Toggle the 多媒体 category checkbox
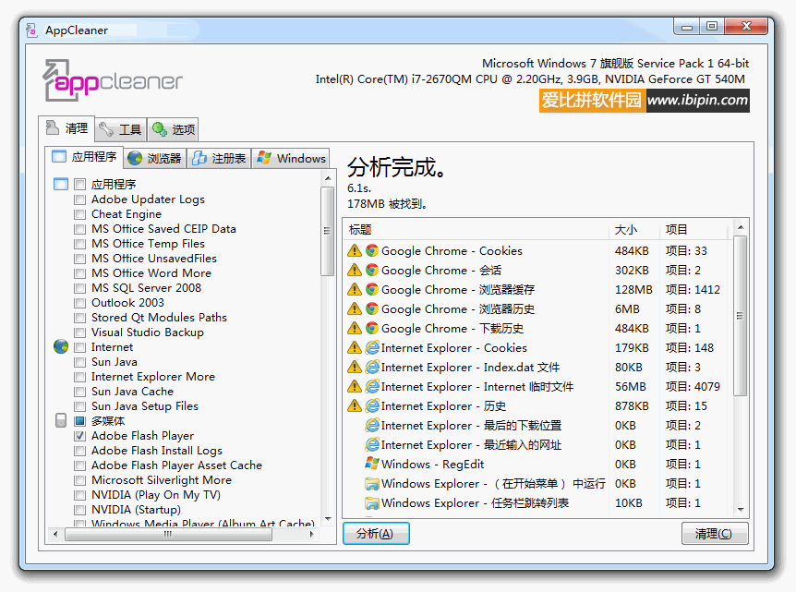 click(x=79, y=420)
